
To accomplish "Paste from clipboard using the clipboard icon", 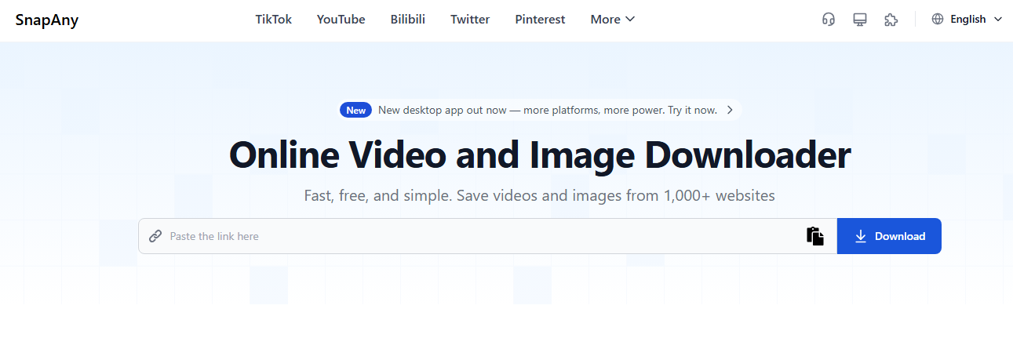I will (x=815, y=236).
